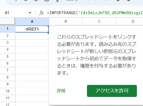Select row 5 header
Viewport: 143px width, 106px height.
point(7,57)
